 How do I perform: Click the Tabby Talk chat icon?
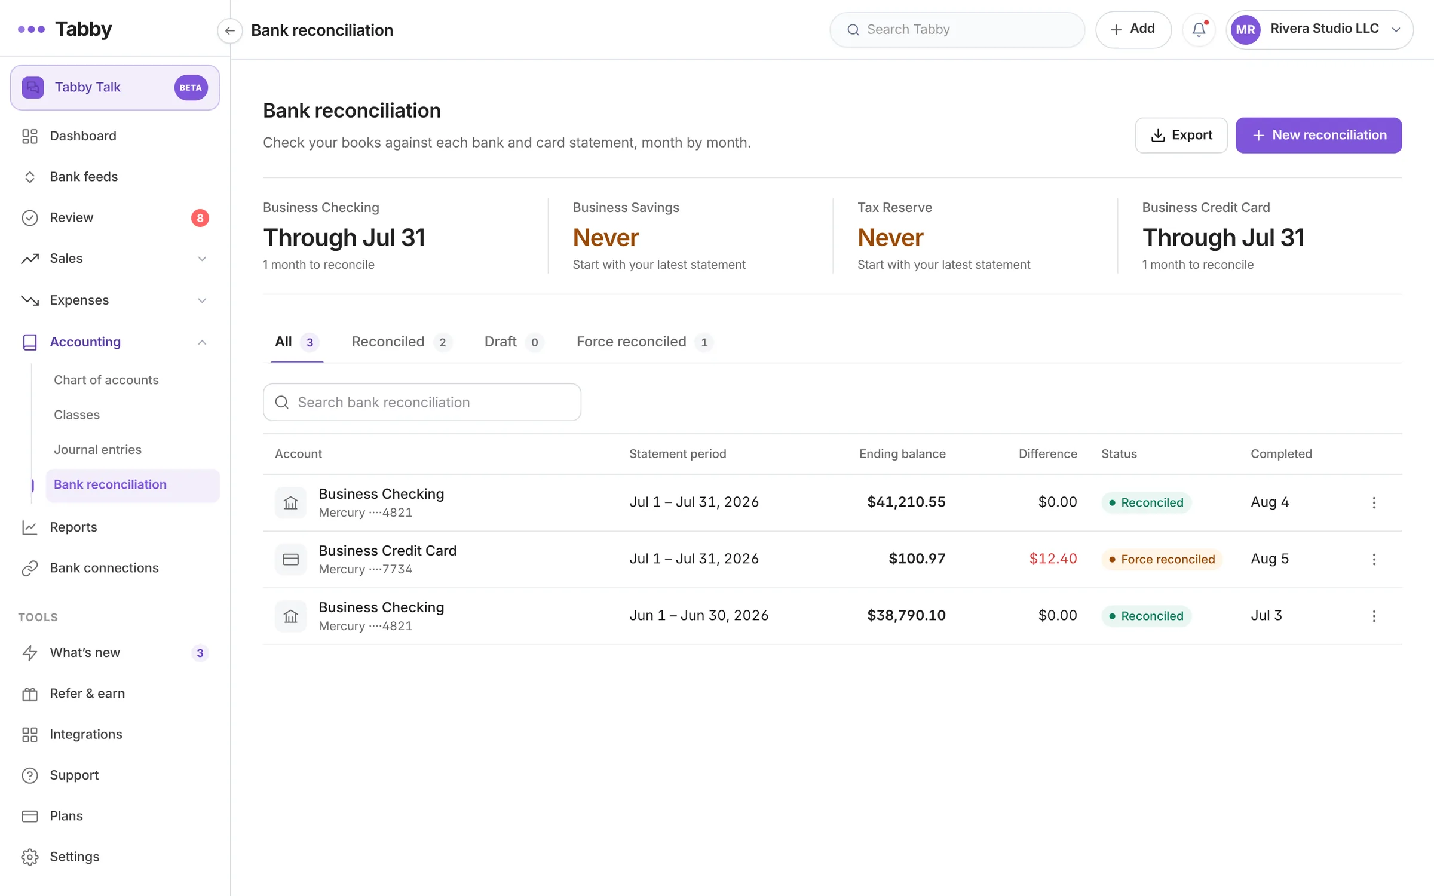(x=33, y=87)
